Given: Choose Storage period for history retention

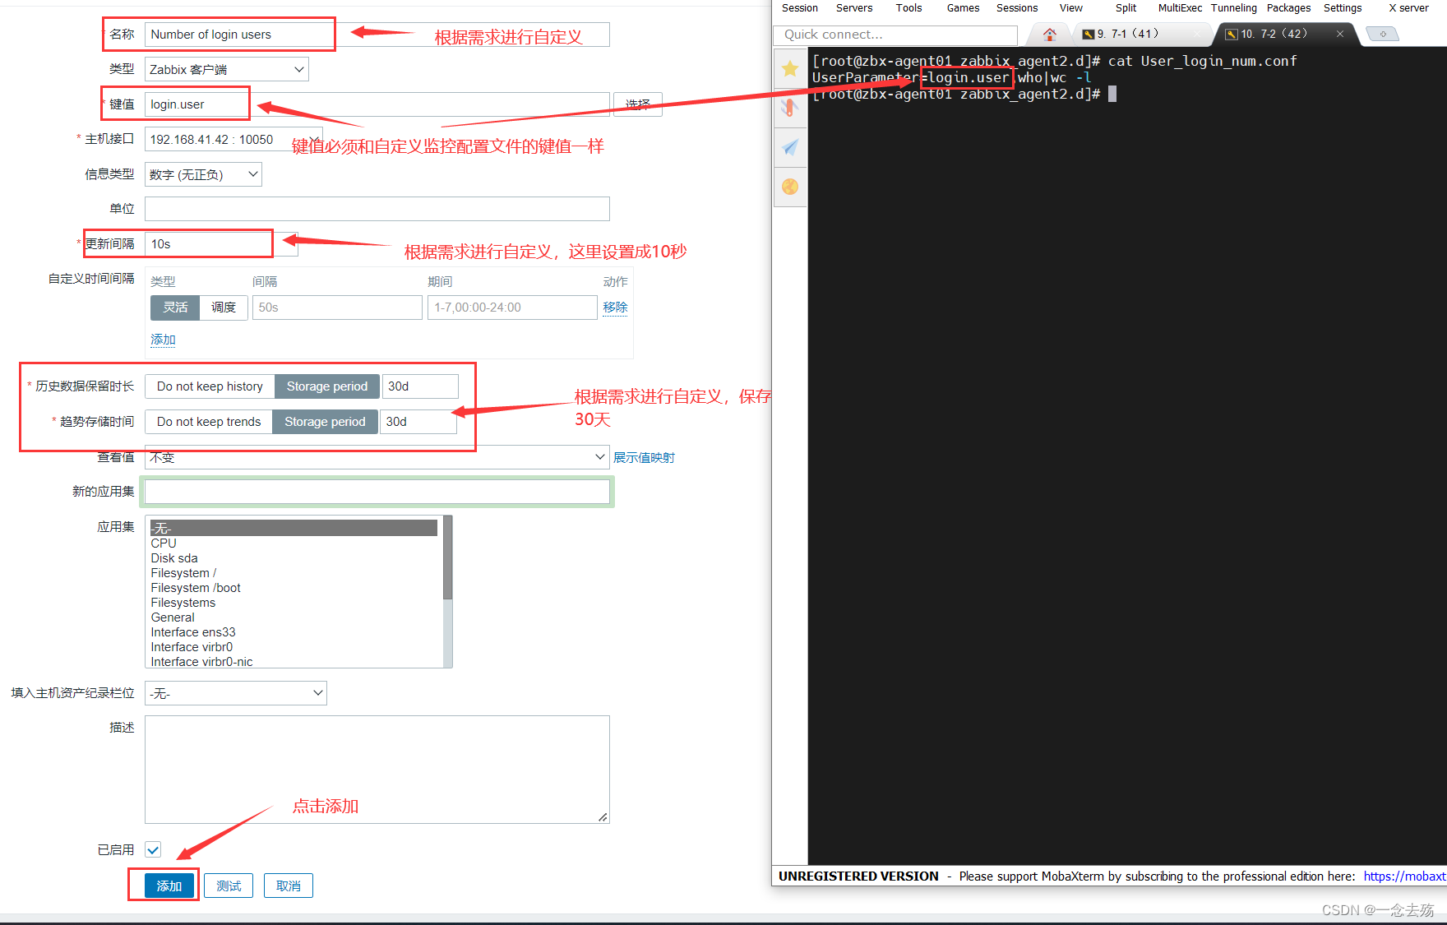Looking at the screenshot, I should pos(326,386).
